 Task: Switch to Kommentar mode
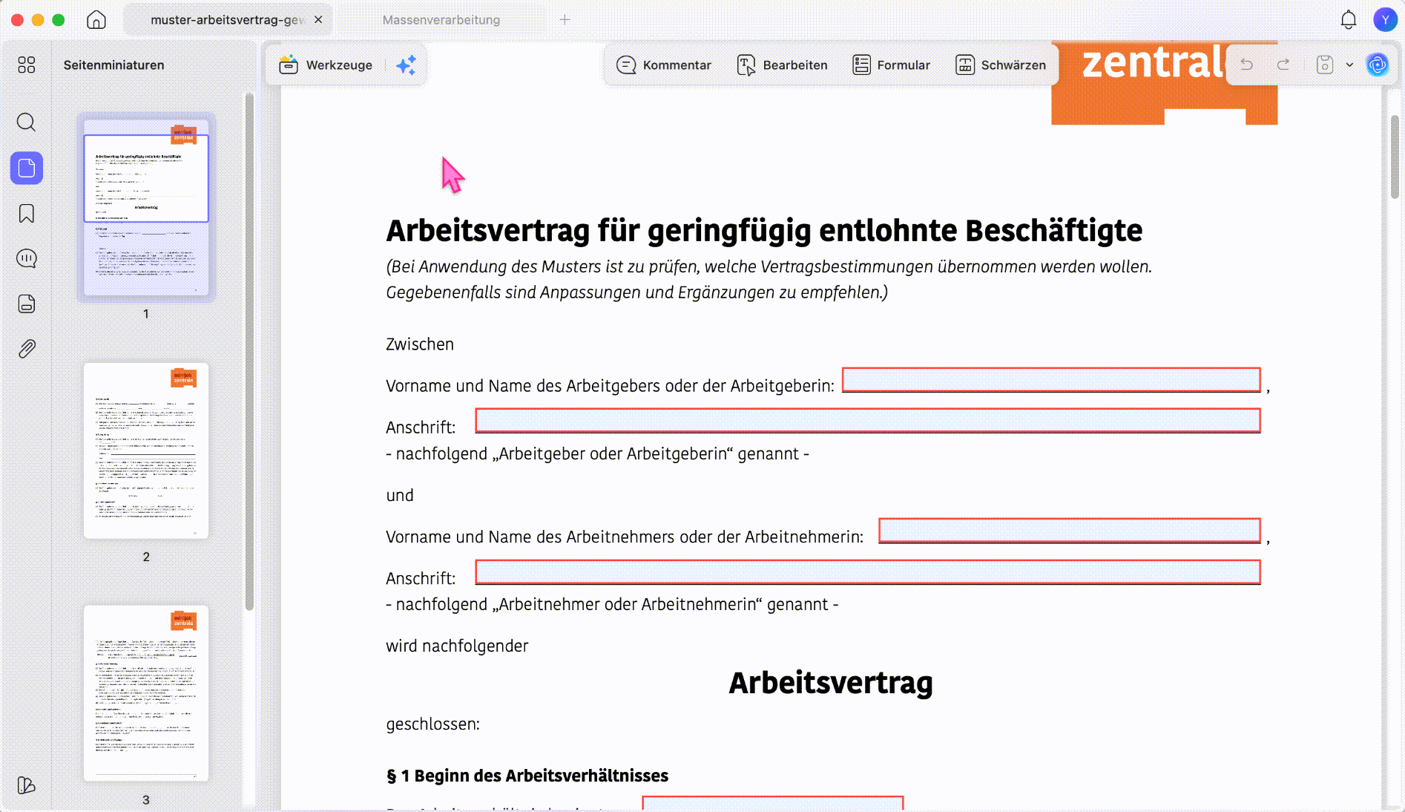click(x=664, y=65)
